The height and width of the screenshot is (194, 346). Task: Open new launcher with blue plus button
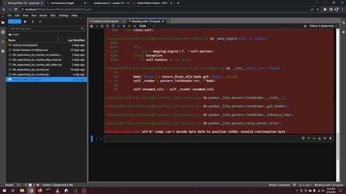tap(15, 22)
